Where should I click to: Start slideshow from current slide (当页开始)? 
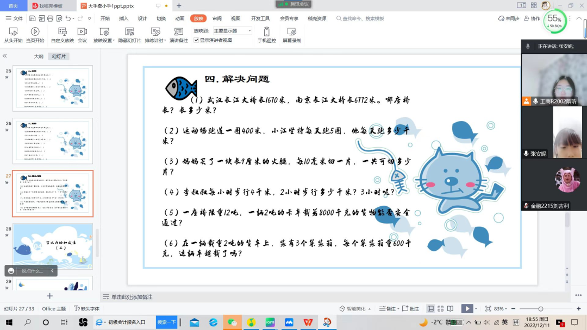tap(35, 35)
